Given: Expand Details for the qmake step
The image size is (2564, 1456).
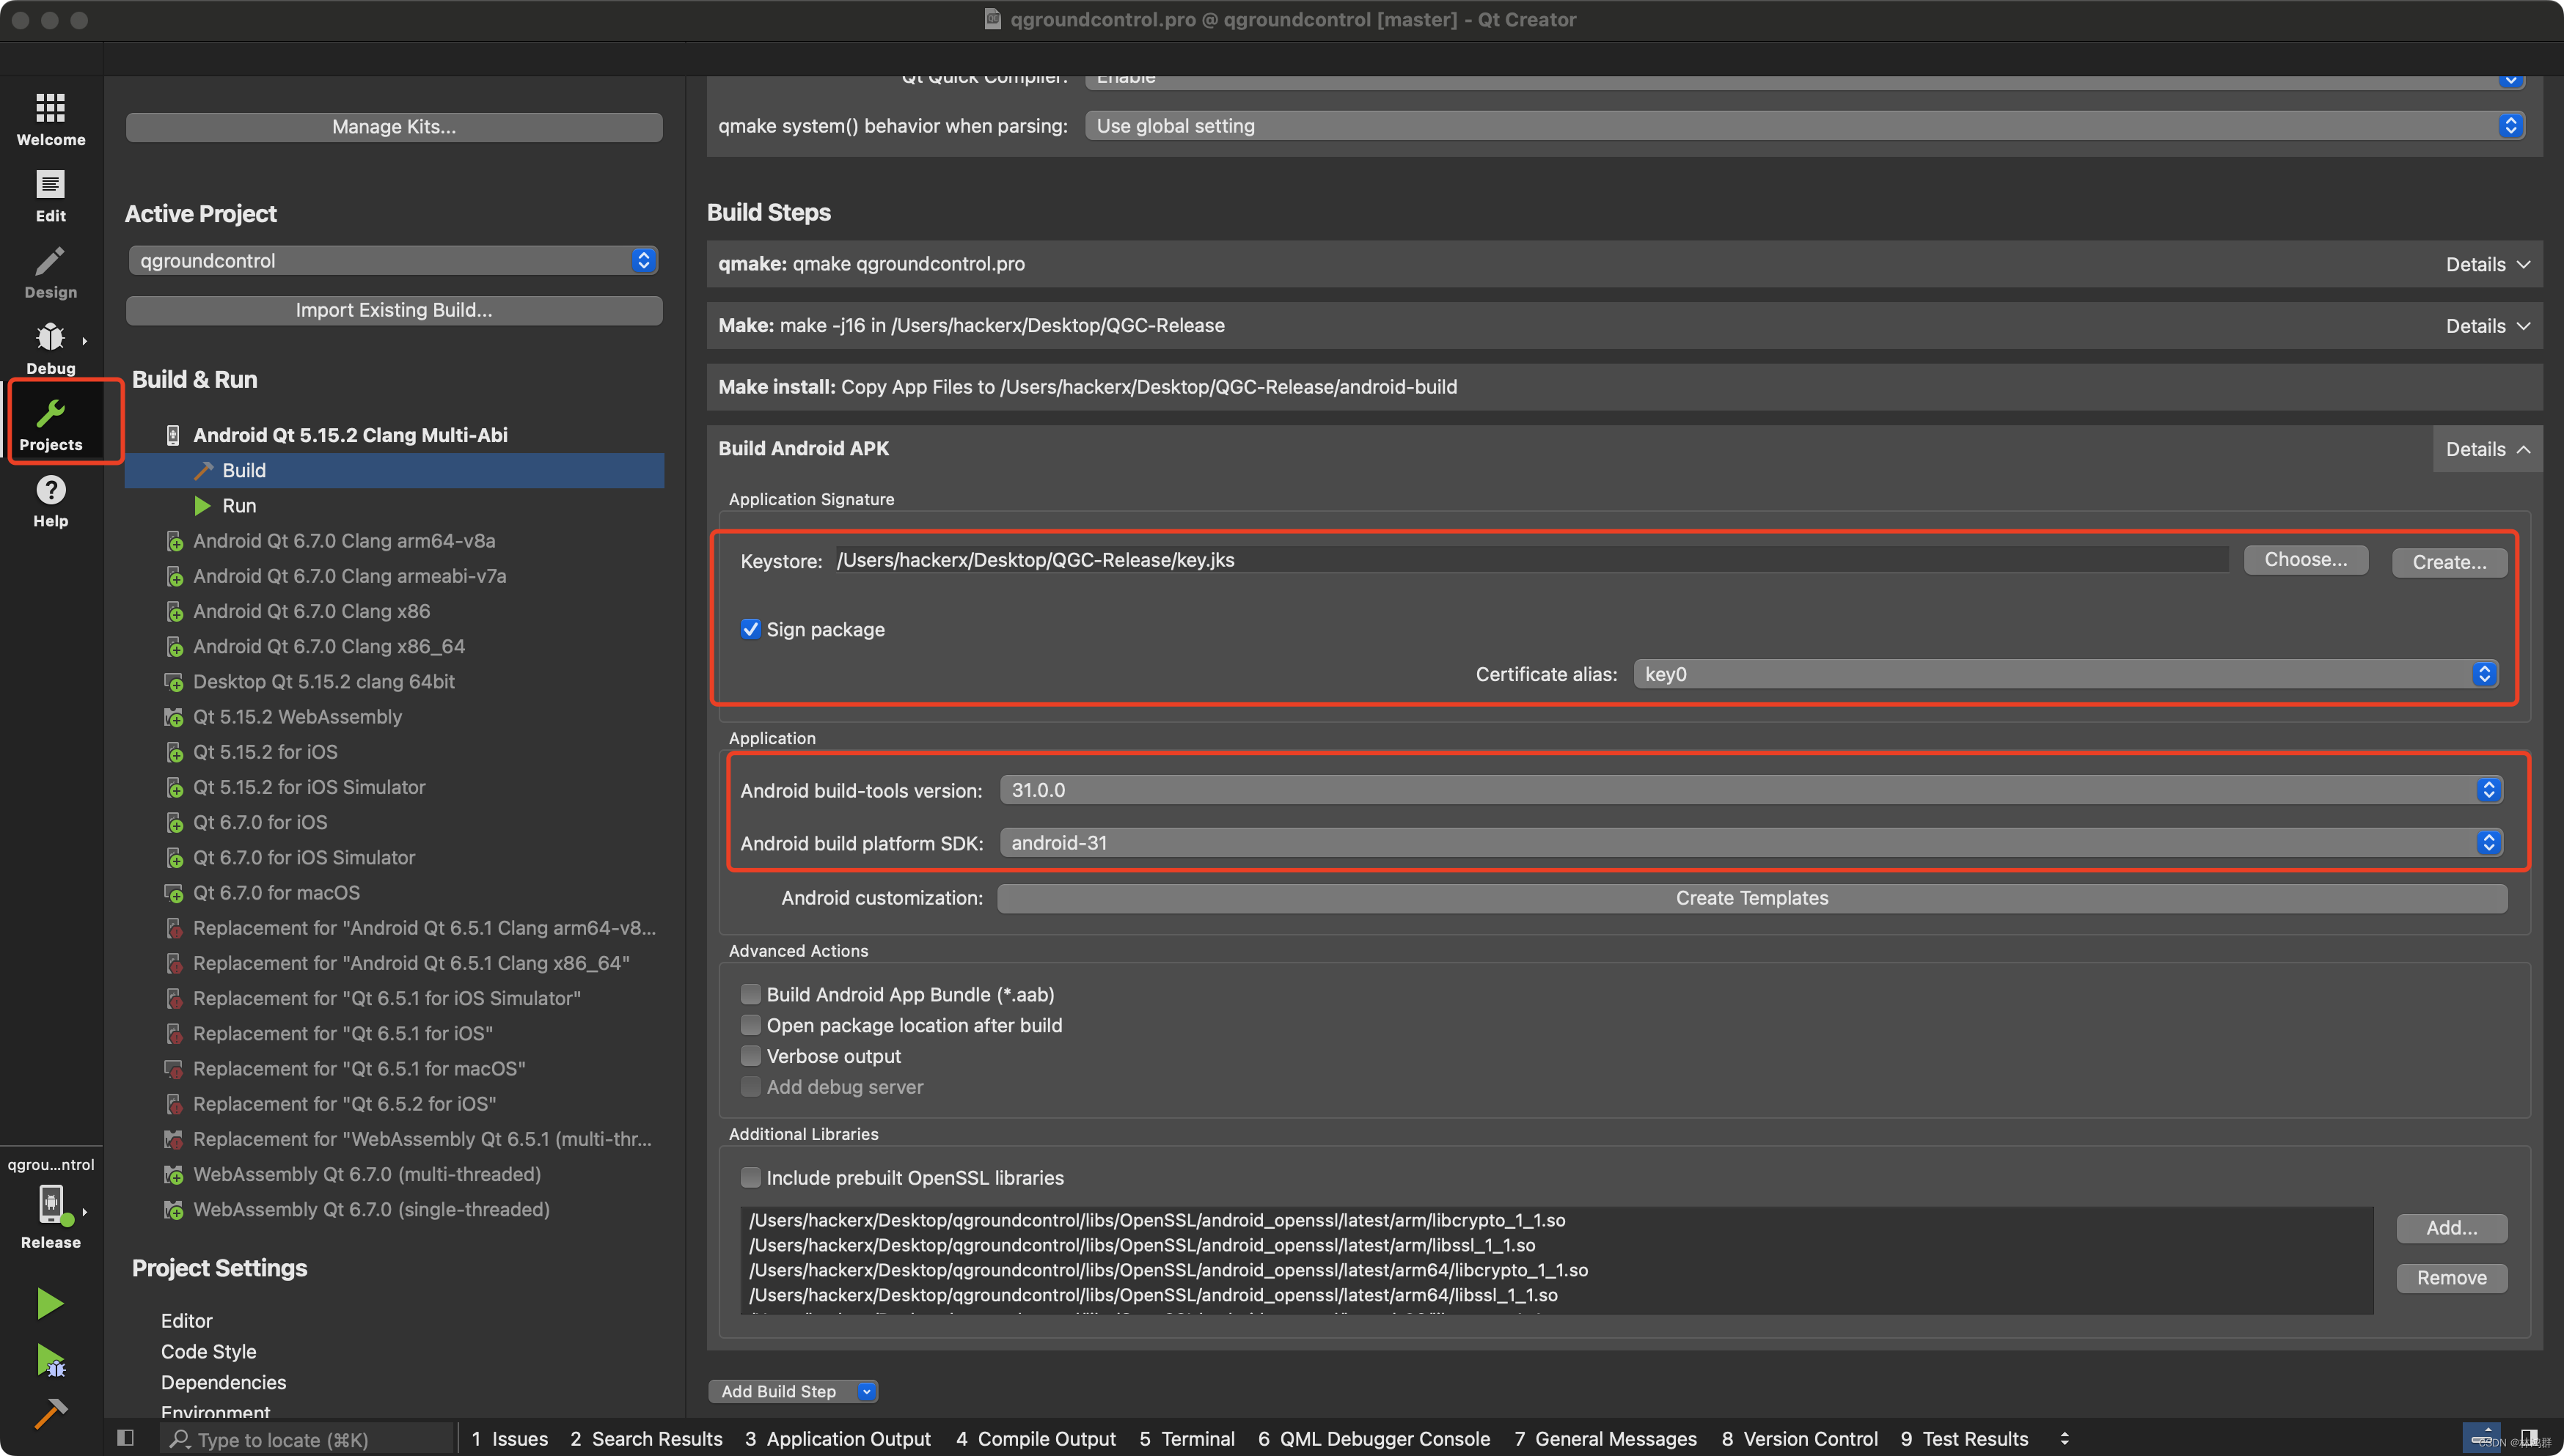Looking at the screenshot, I should [2487, 264].
